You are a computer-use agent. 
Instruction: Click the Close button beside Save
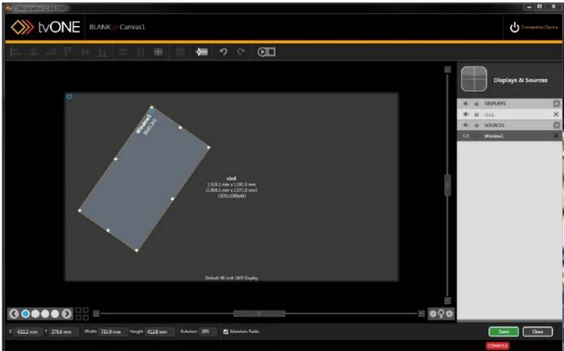[x=538, y=332]
